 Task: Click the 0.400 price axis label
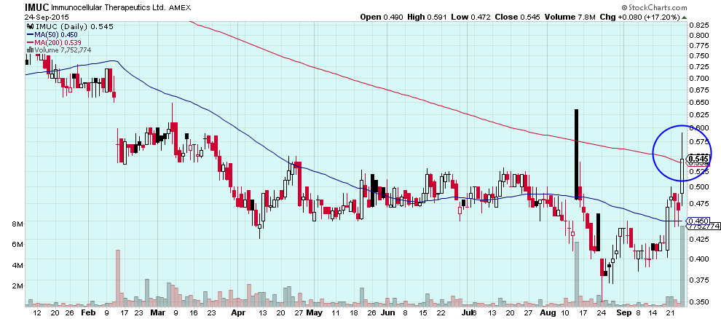click(x=698, y=259)
